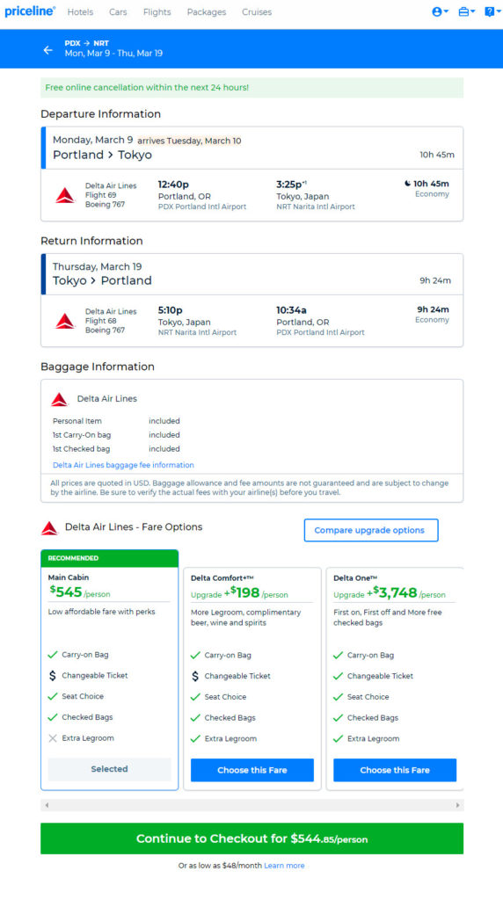
Task: Click the priceline logo
Action: (x=30, y=11)
